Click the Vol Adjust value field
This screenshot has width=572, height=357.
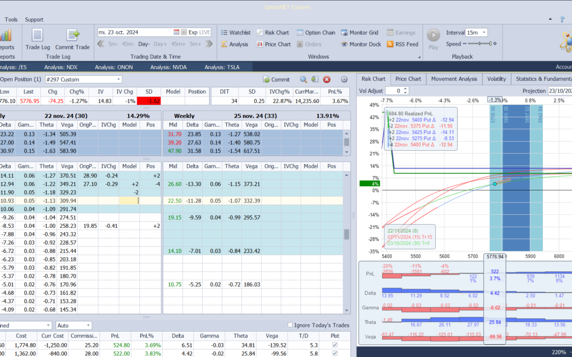coord(394,91)
